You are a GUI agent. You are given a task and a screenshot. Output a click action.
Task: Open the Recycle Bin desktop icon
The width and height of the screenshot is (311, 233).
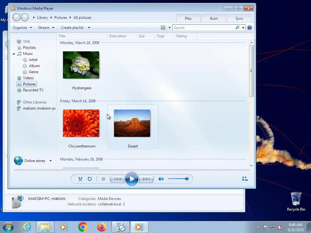(x=296, y=201)
